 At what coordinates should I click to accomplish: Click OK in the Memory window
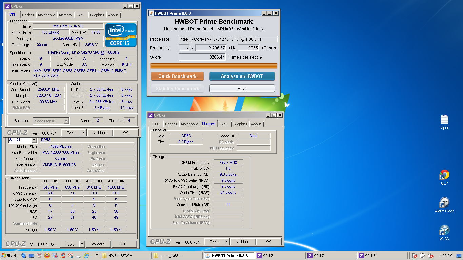[x=268, y=242]
